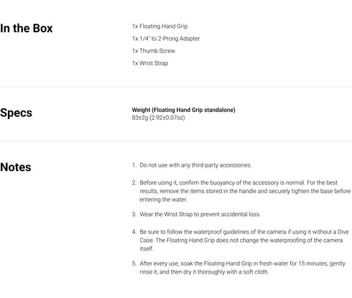Click note about confirming buoyancy

point(245,191)
